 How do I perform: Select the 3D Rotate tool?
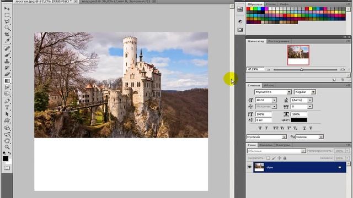pos(7,128)
